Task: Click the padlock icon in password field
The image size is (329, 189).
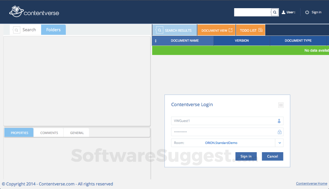Action: [x=280, y=132]
